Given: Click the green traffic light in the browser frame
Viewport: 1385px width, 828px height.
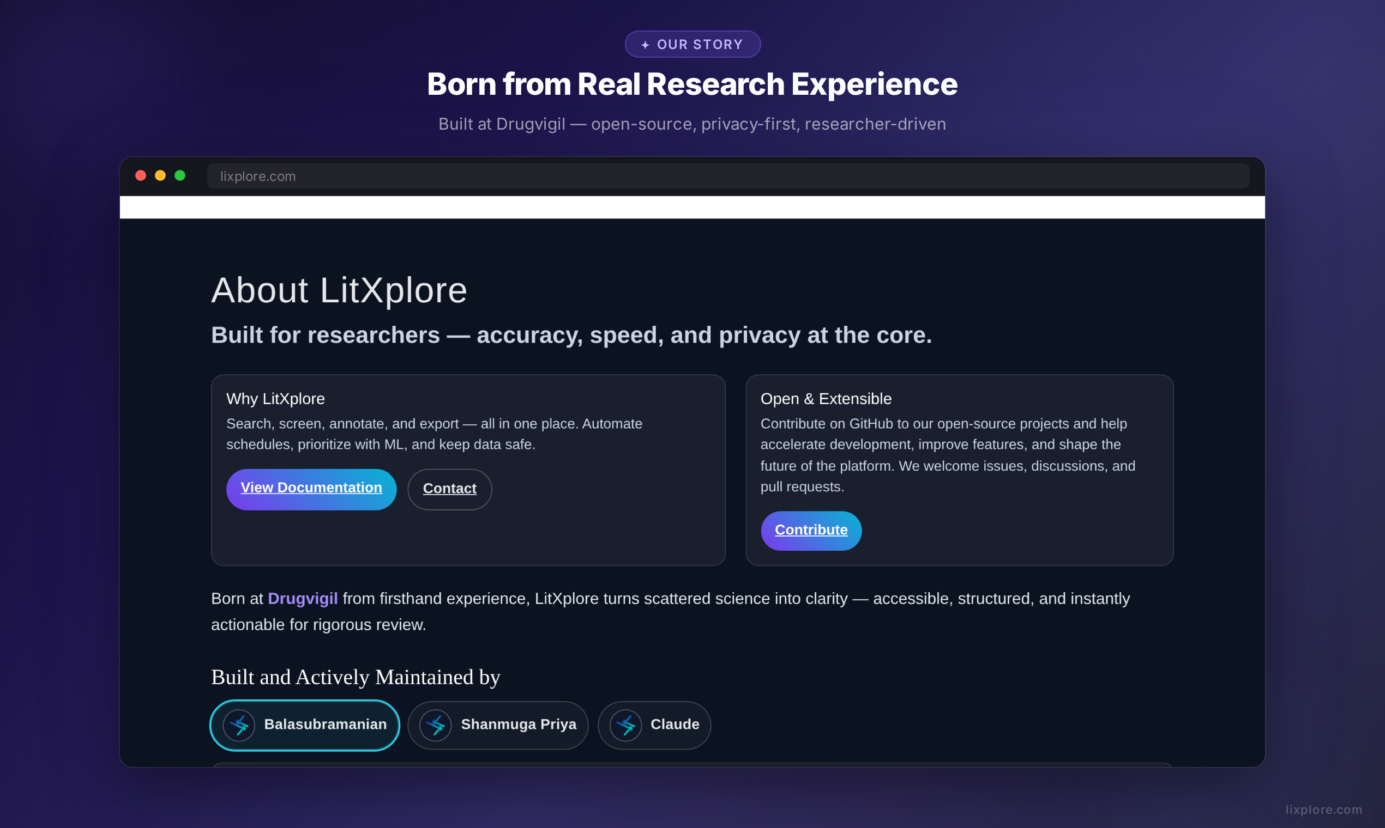Looking at the screenshot, I should [180, 175].
